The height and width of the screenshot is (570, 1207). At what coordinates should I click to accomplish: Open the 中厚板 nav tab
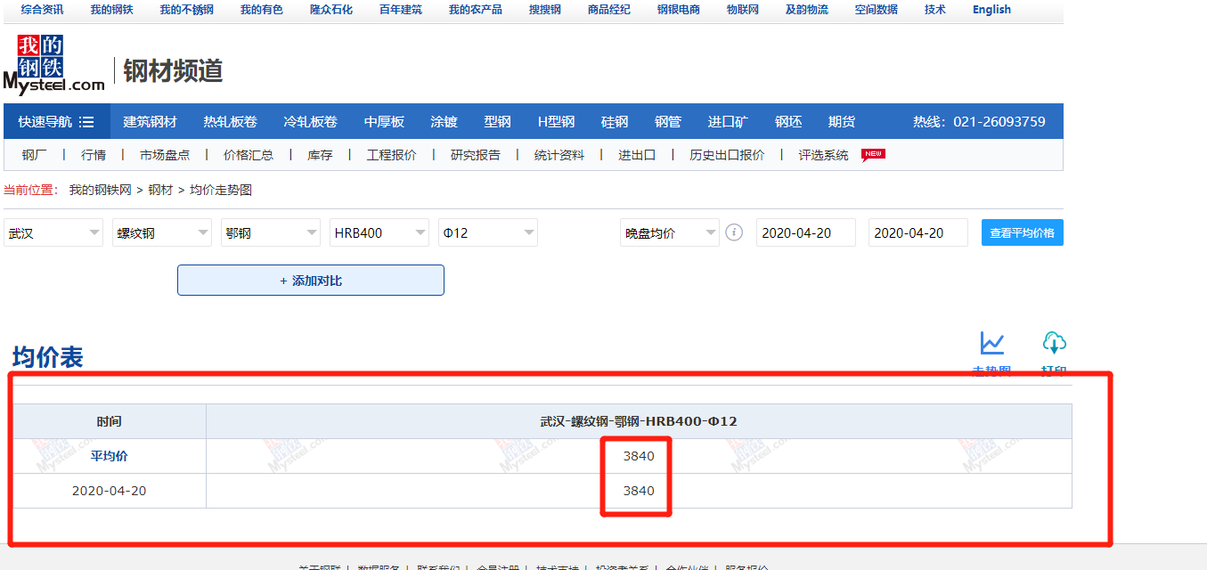pyautogui.click(x=384, y=121)
